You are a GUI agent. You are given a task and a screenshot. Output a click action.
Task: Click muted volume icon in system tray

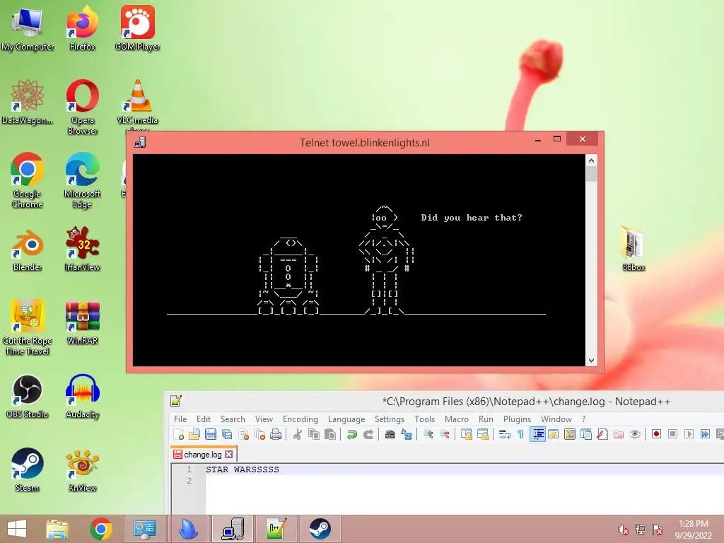623,530
